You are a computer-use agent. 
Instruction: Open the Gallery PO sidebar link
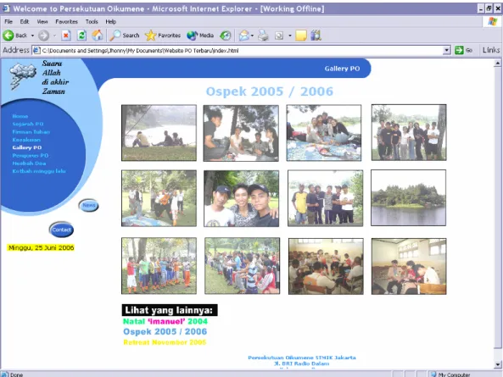click(27, 147)
